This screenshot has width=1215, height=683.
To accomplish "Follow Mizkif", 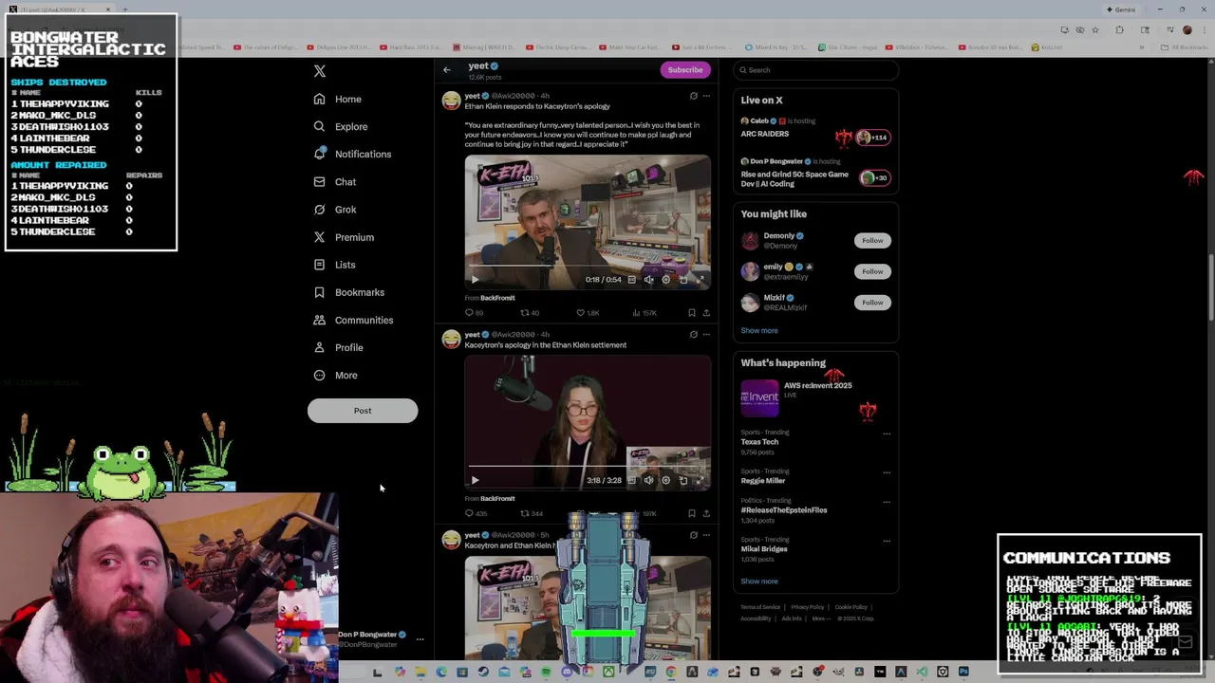I will pos(872,303).
